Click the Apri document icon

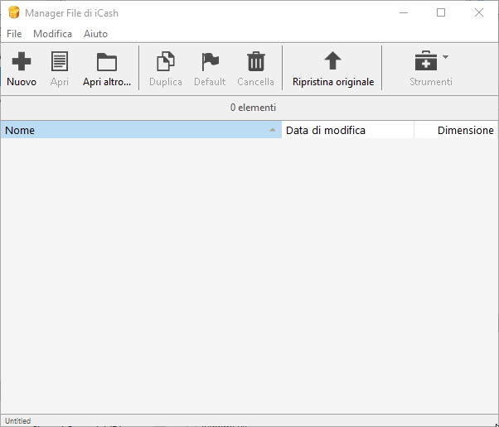coord(60,61)
